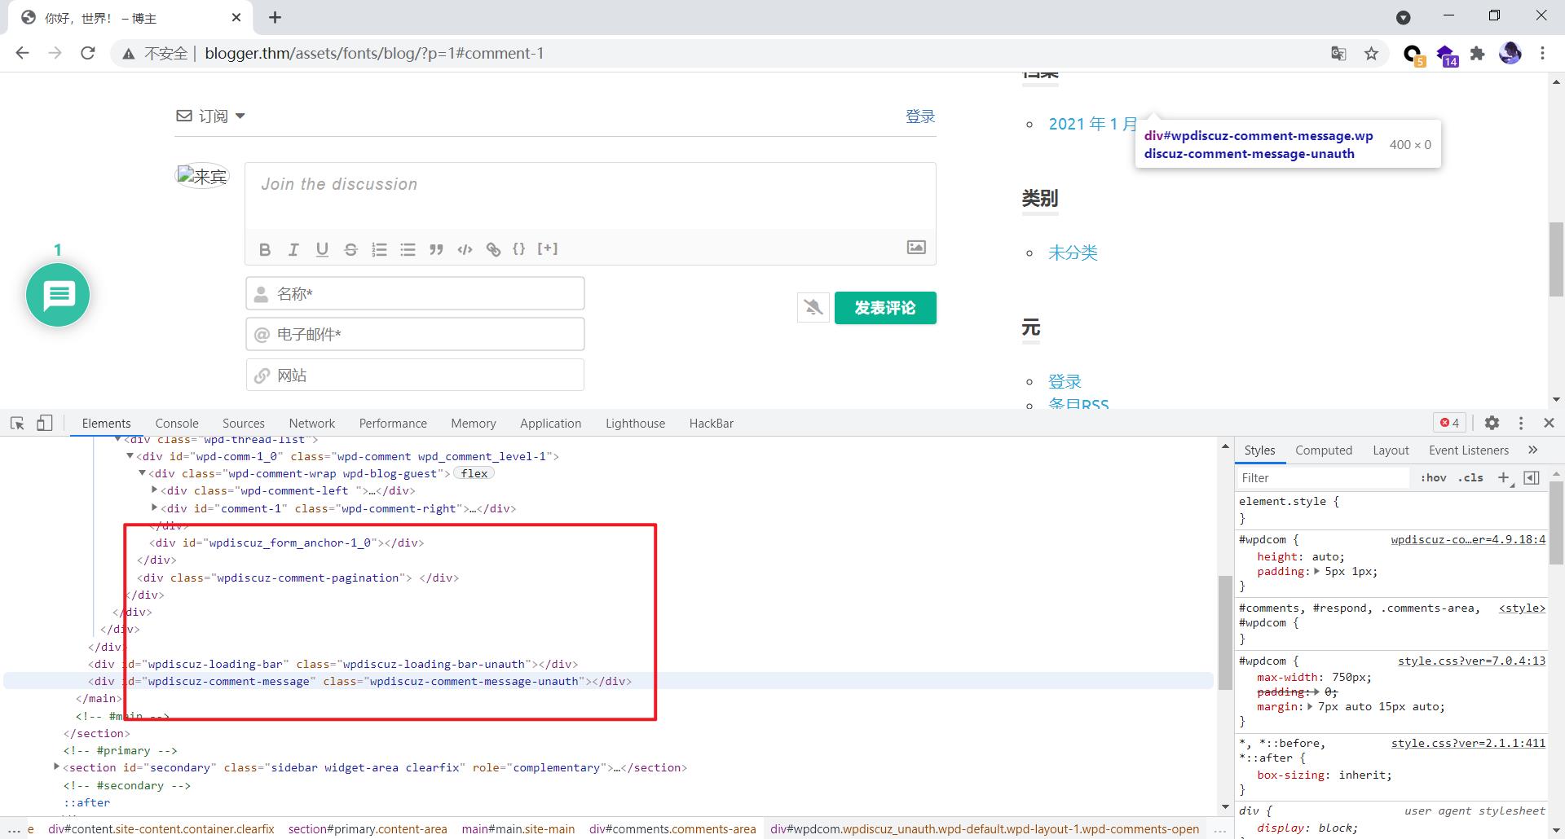Viewport: 1565px width, 839px height.
Task: Click the Join the discussion text area
Action: point(590,195)
